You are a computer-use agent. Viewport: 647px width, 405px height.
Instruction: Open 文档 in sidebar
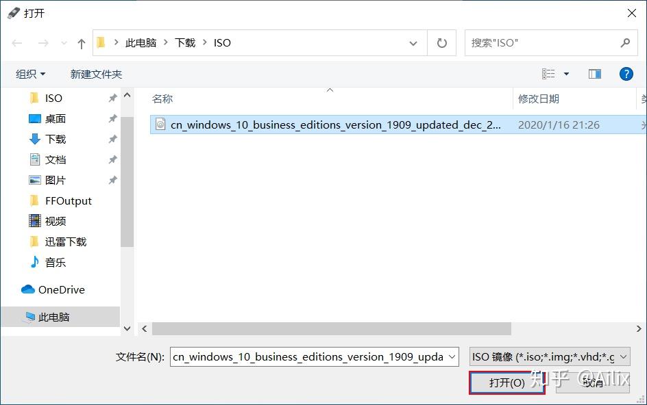(x=56, y=159)
